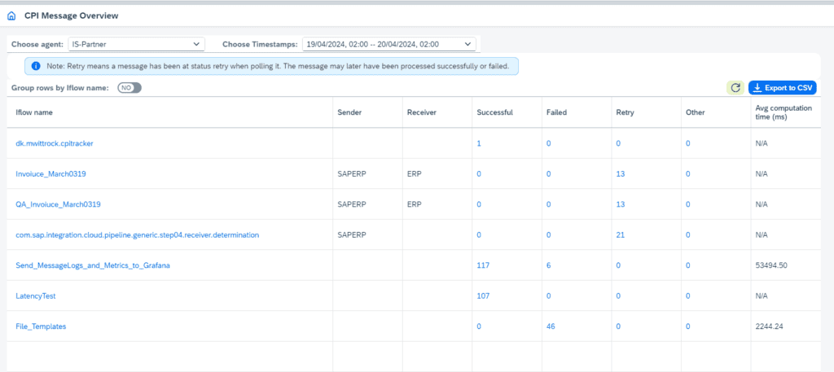Toggle Group rows by Iflow name switch
The height and width of the screenshot is (372, 834).
pos(129,88)
